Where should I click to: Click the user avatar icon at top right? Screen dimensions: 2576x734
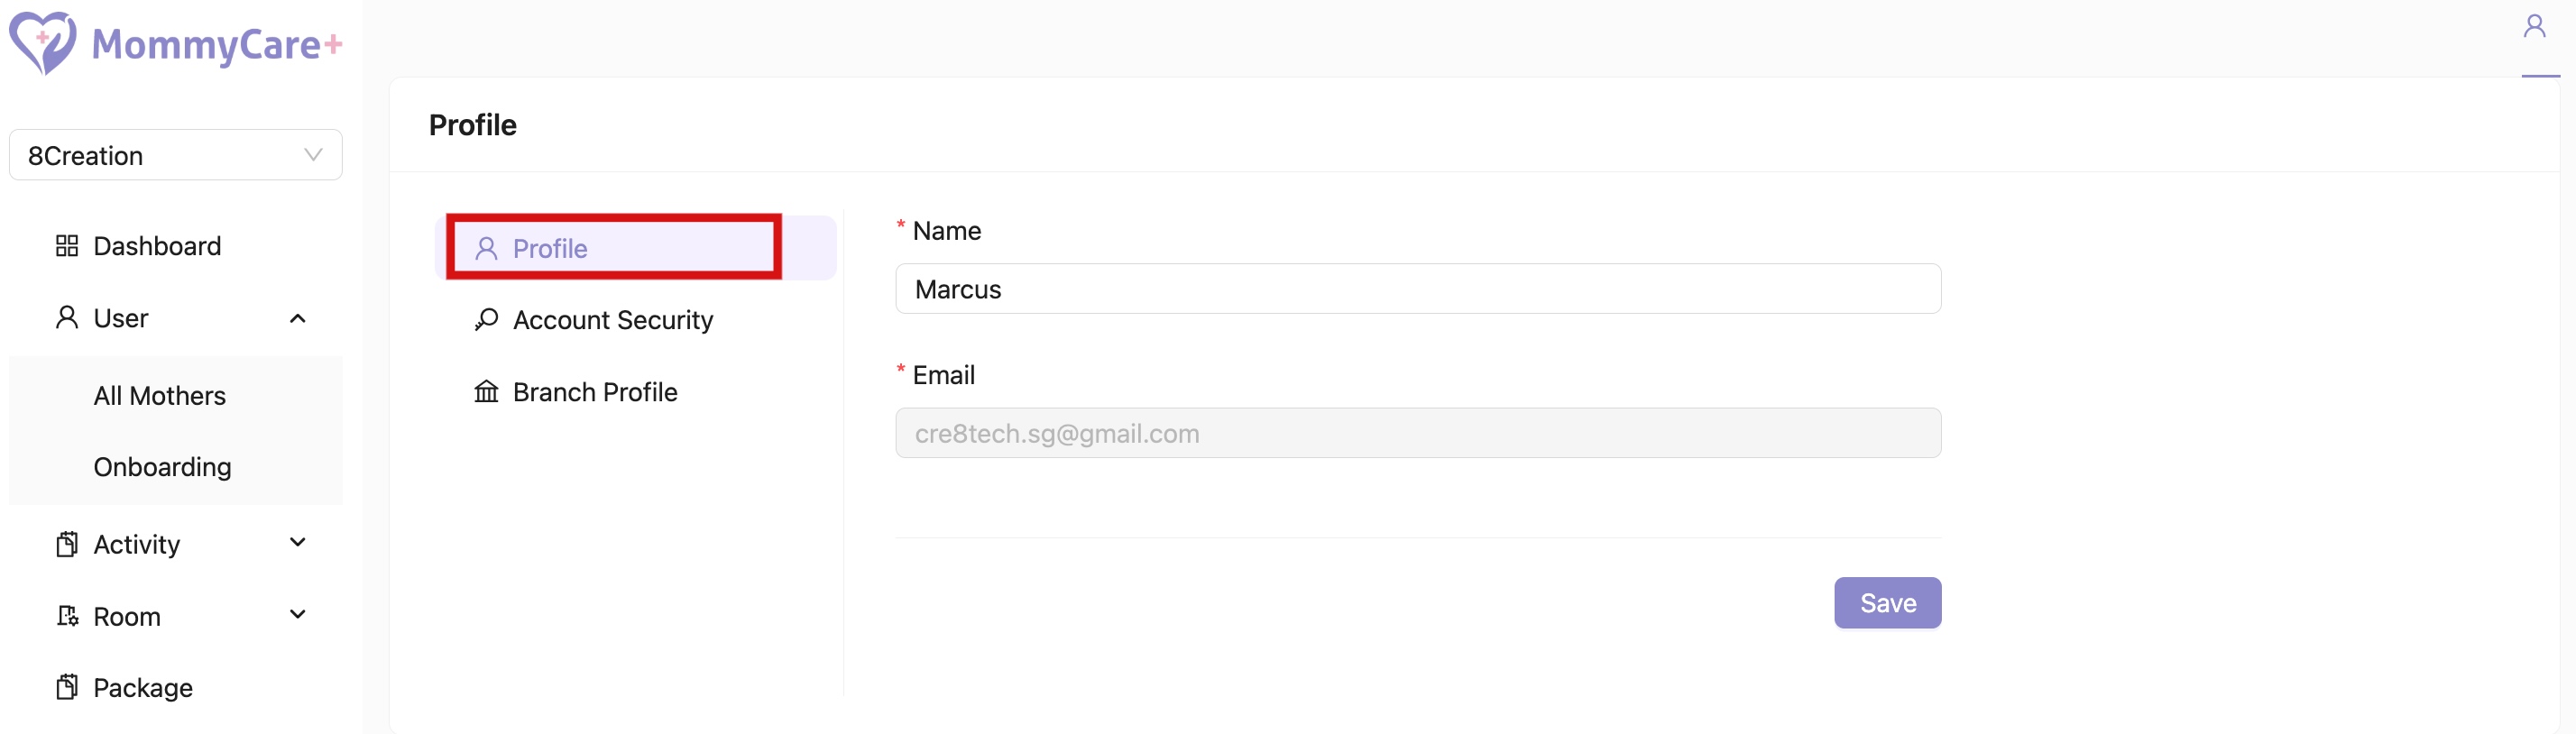pyautogui.click(x=2535, y=24)
